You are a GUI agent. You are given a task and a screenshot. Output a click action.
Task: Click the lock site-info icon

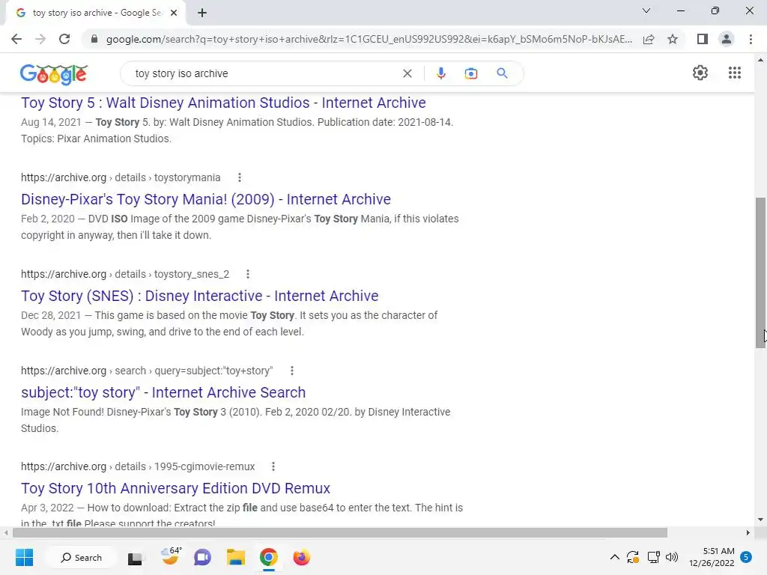(94, 39)
